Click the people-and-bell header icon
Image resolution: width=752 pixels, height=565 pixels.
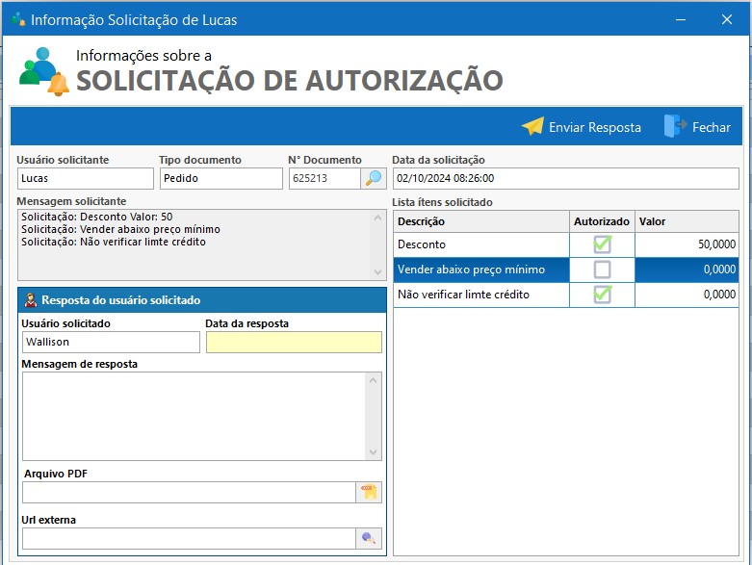coord(43,71)
